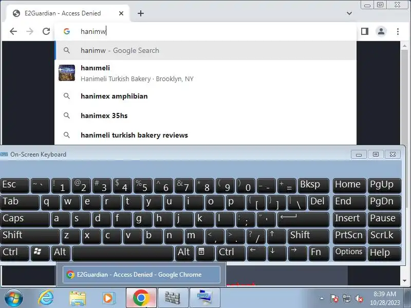Toggle the Fn key on the keyboard

[x=319, y=253]
